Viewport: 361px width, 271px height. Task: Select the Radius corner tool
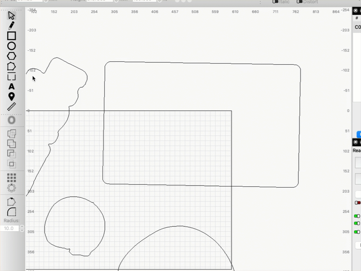pyautogui.click(x=11, y=212)
